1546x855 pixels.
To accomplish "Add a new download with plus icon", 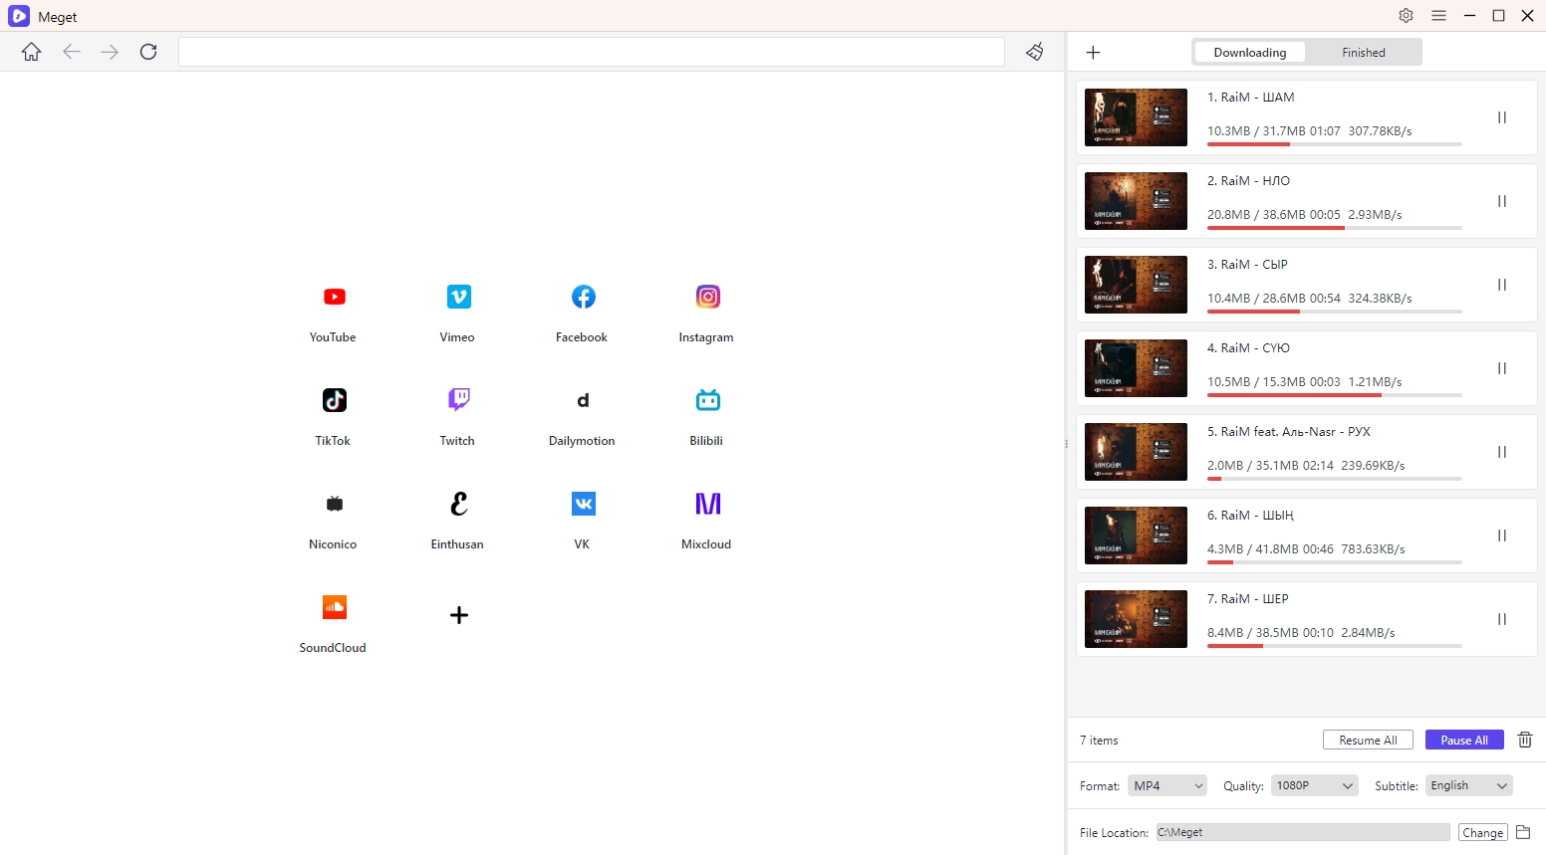I will tap(1093, 53).
